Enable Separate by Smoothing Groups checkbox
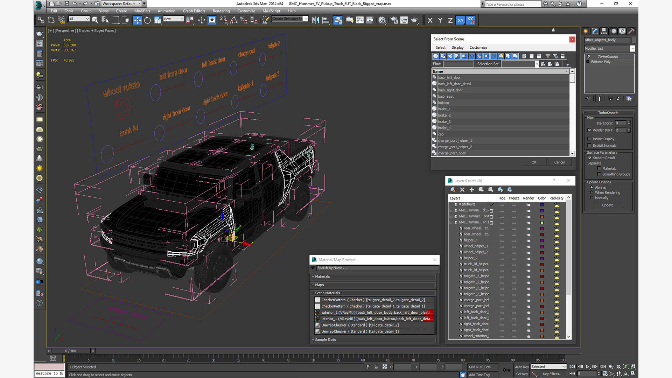672x378 pixels. (x=599, y=174)
